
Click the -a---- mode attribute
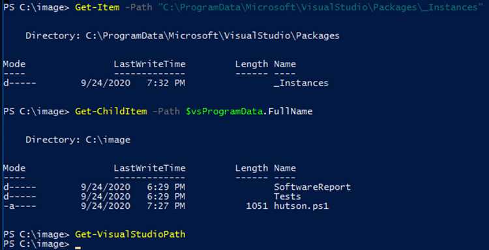pos(20,206)
